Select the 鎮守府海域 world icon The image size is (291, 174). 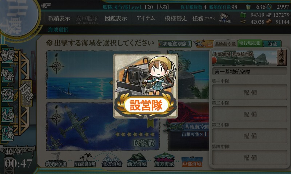56,160
